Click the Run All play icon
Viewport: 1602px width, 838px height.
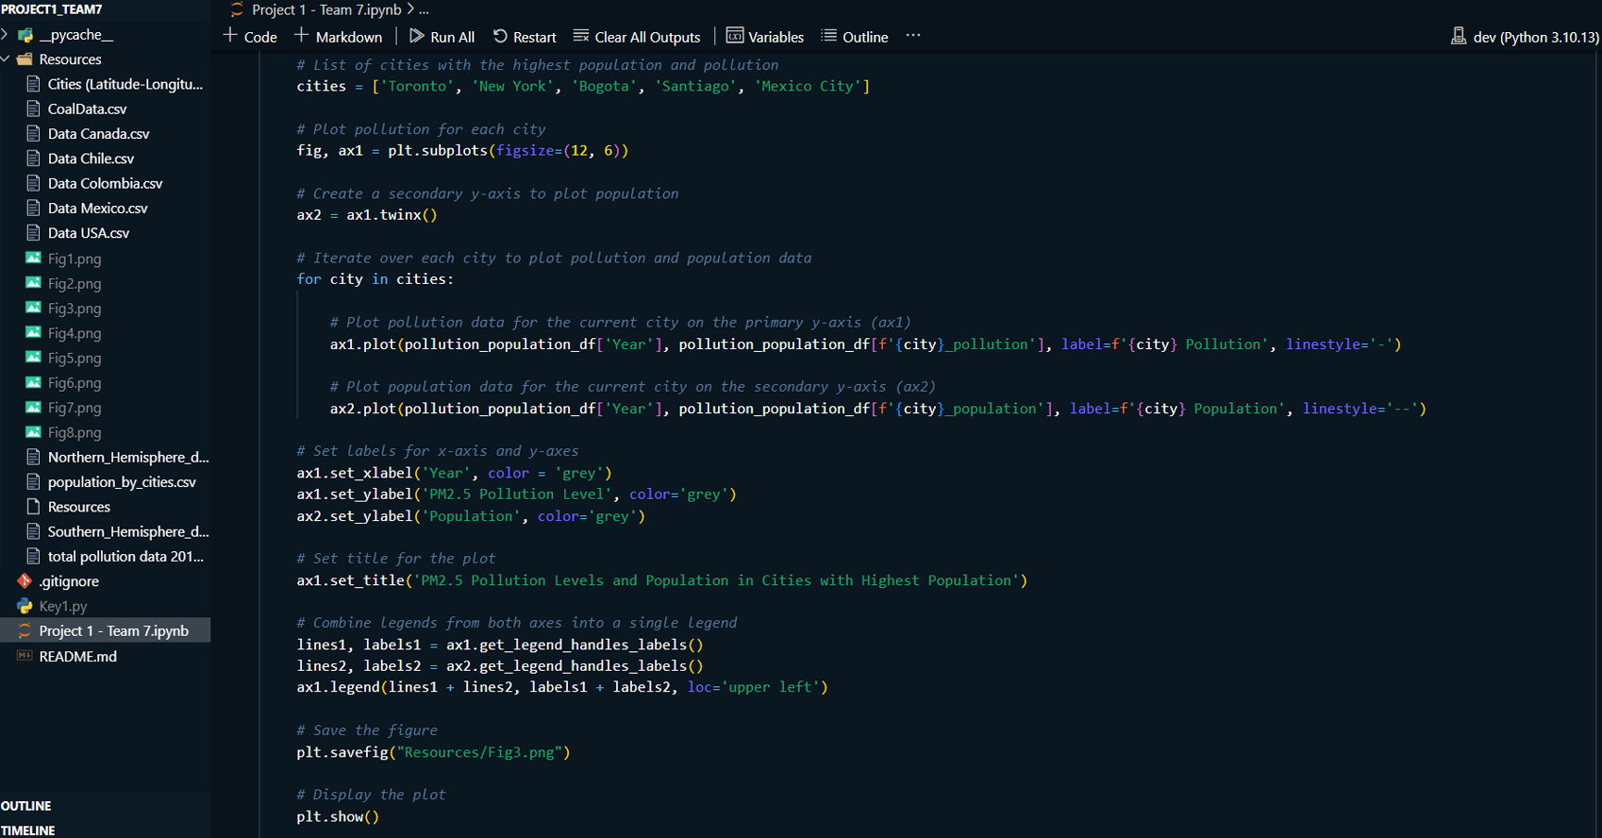tap(416, 37)
